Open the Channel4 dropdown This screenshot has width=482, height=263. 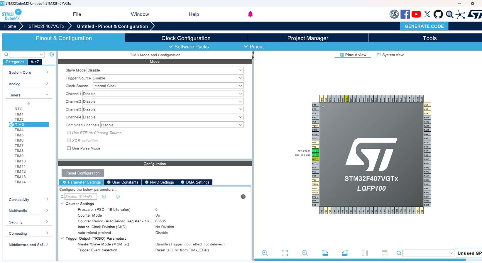click(163, 117)
